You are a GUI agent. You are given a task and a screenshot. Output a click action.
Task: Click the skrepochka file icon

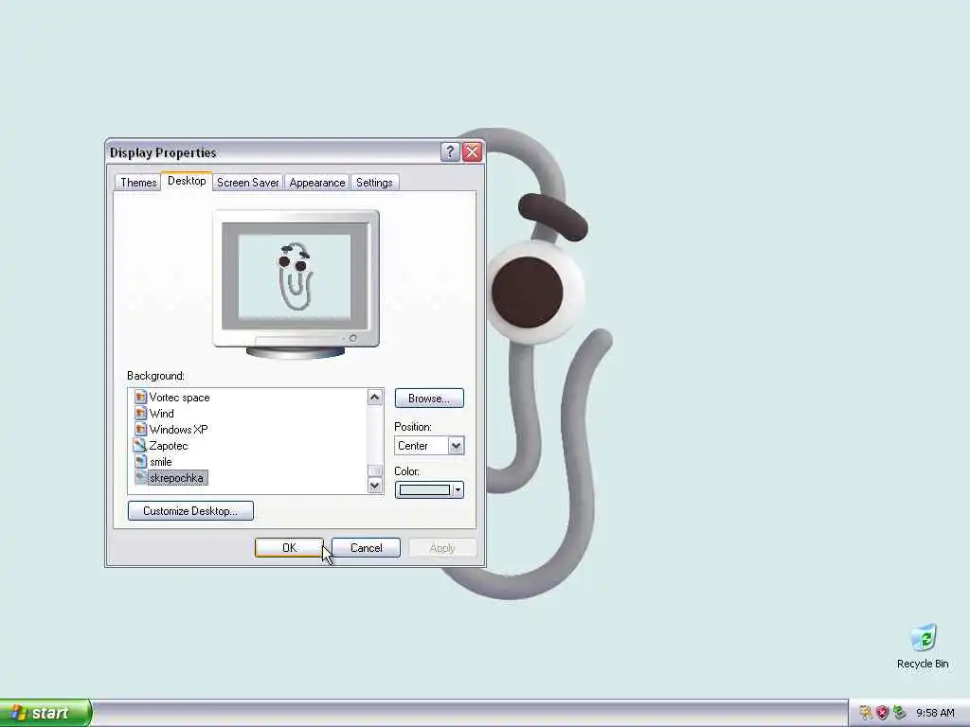pos(140,477)
